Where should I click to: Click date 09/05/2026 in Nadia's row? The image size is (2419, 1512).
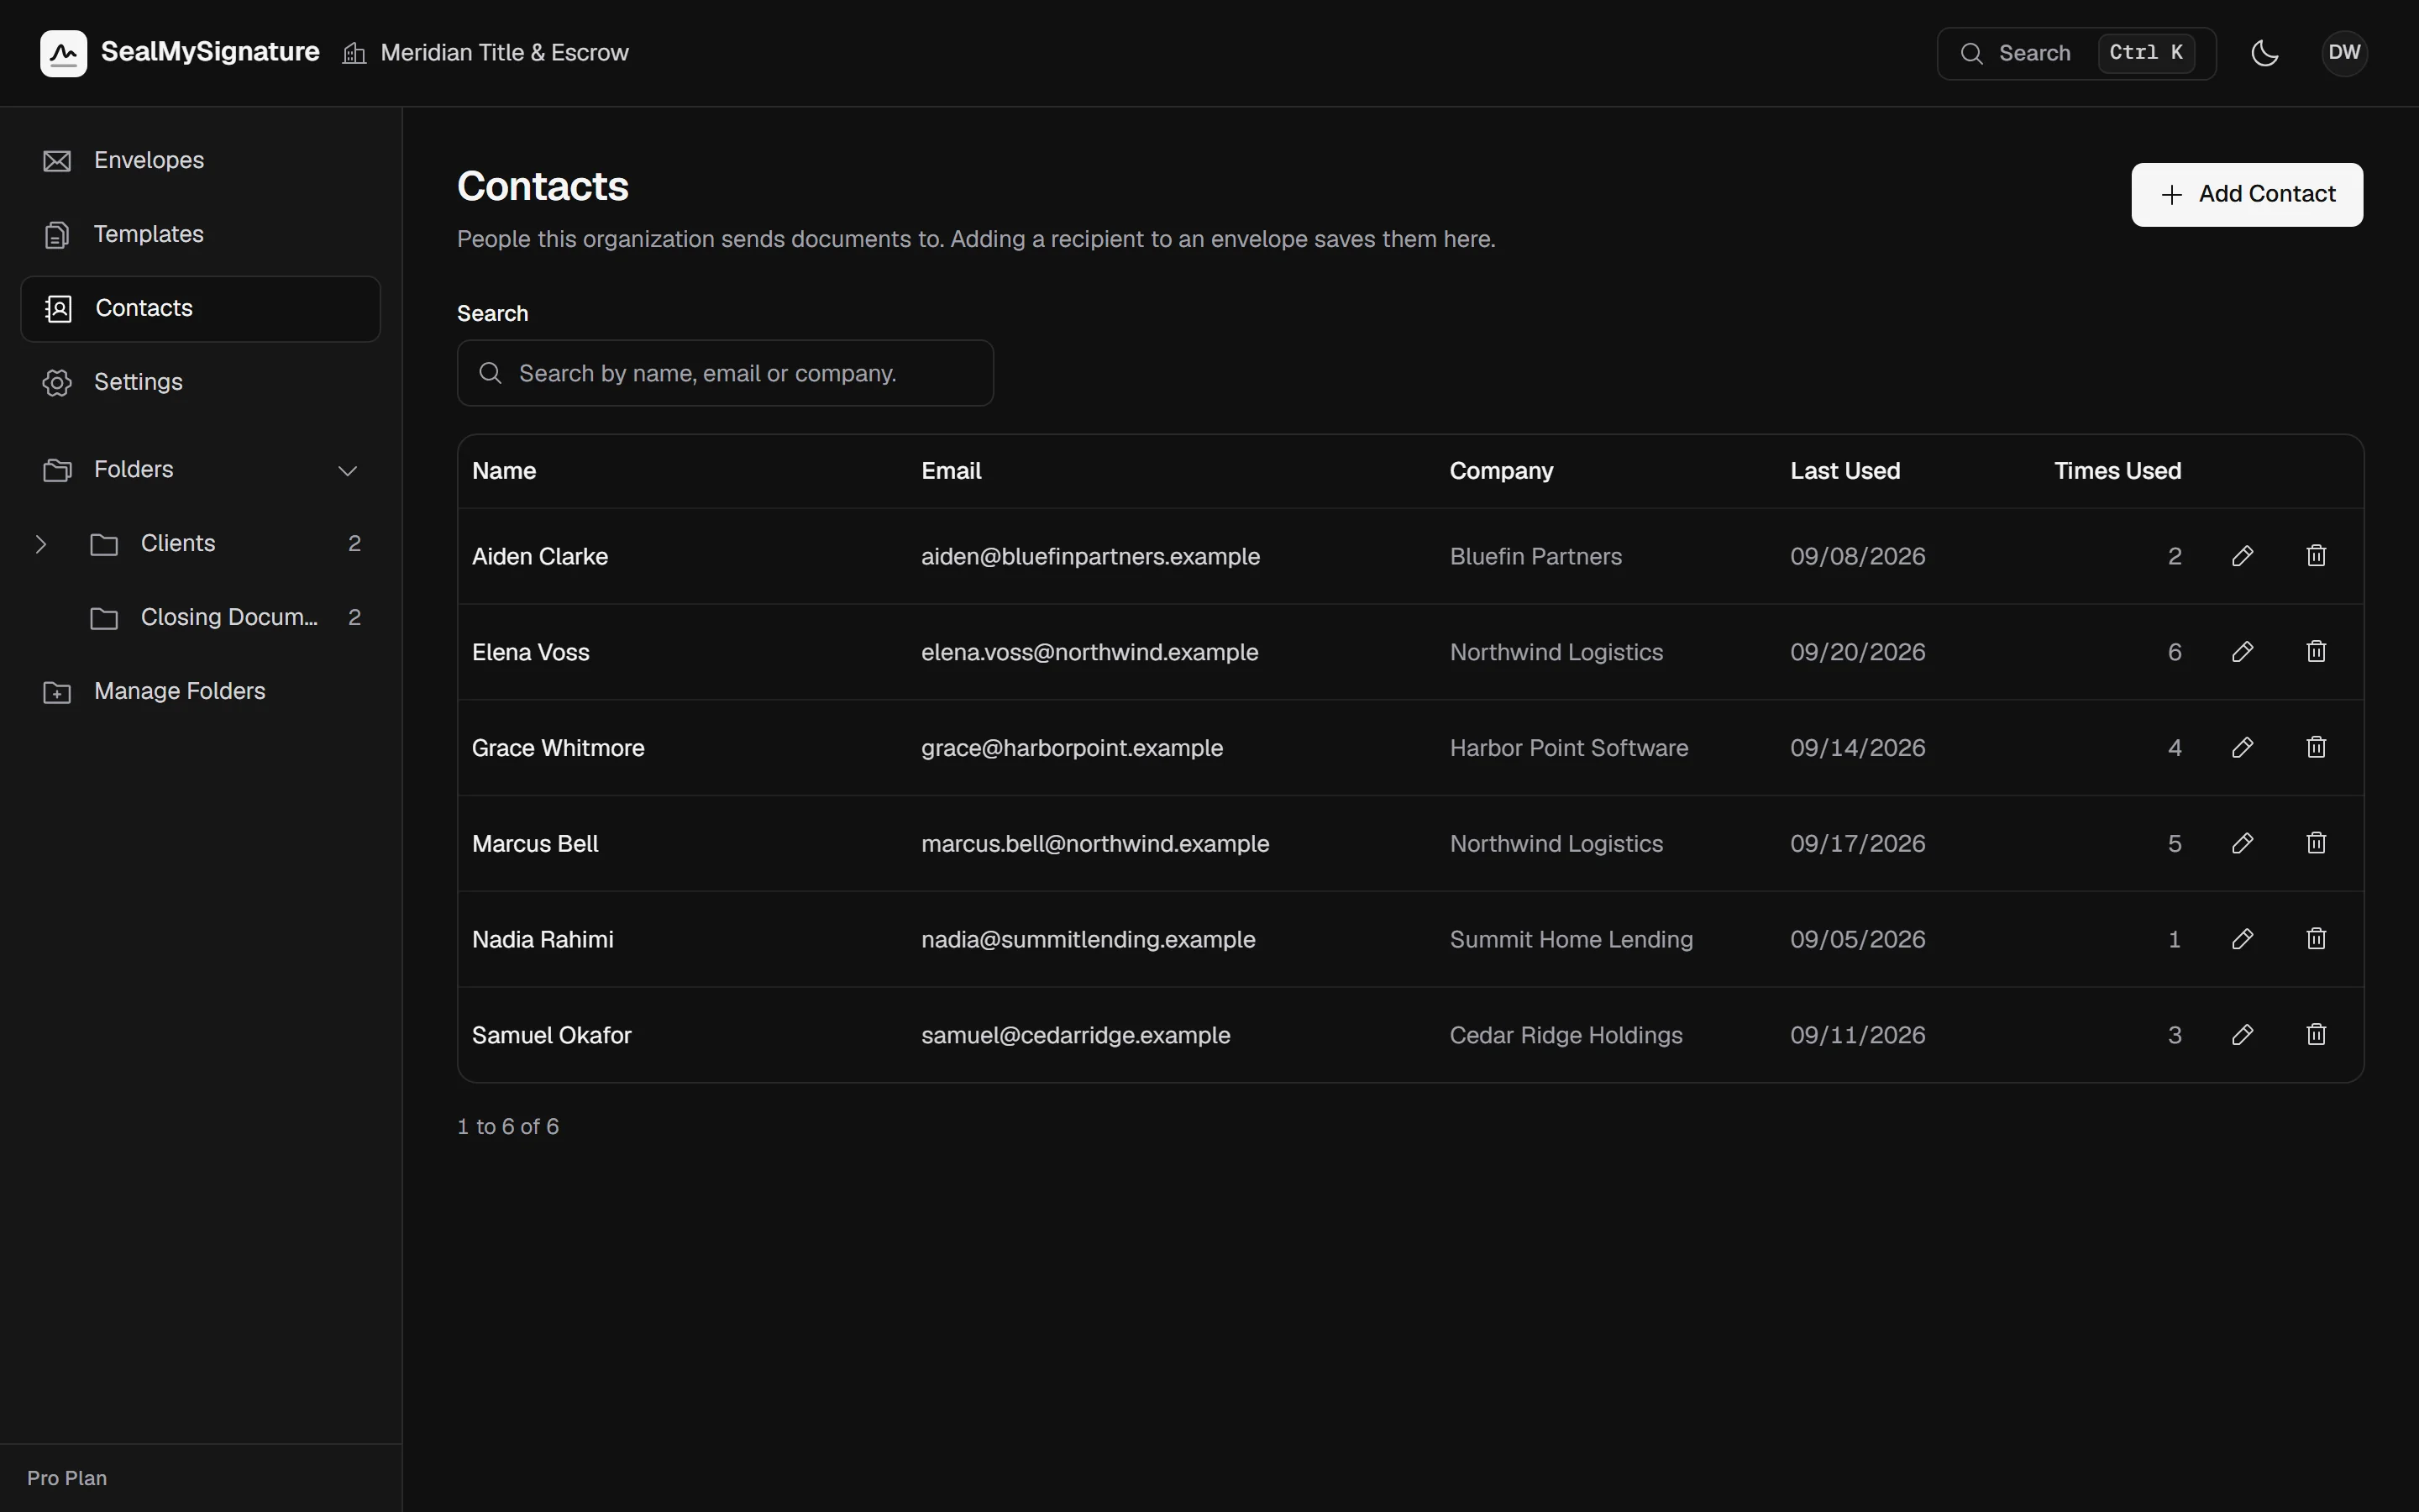tap(1857, 939)
